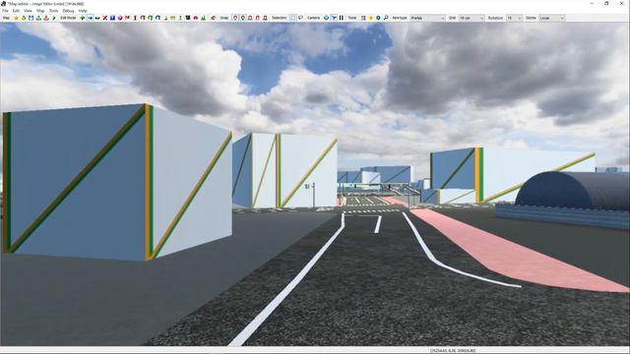The image size is (630, 354).
Task: Click the blue arch toolbar icon
Action: point(157,18)
